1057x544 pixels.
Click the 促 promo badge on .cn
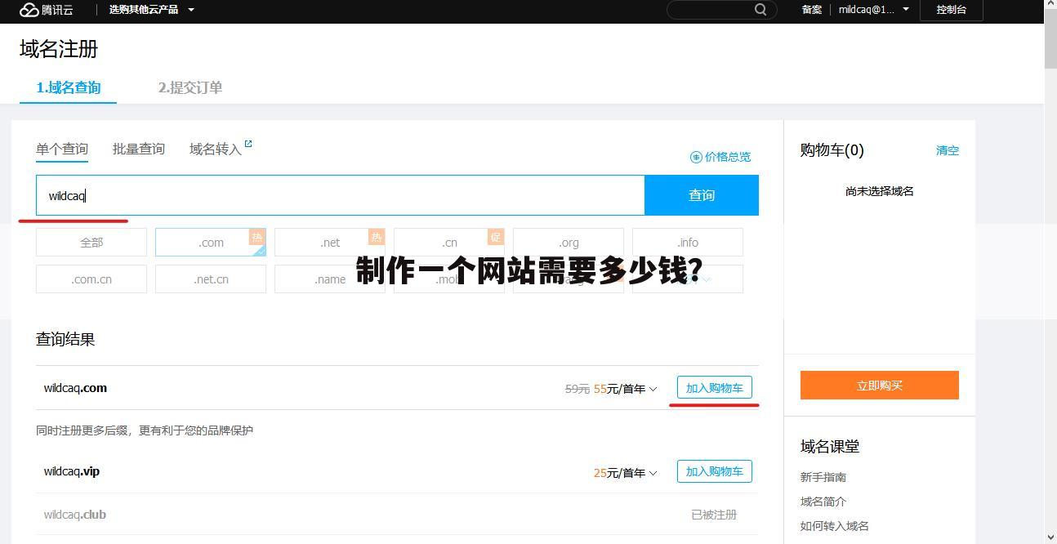click(496, 236)
